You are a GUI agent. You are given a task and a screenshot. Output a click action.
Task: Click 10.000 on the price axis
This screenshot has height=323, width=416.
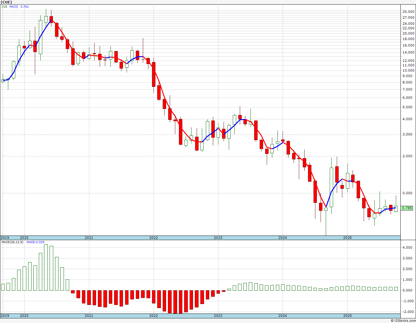click(409, 70)
